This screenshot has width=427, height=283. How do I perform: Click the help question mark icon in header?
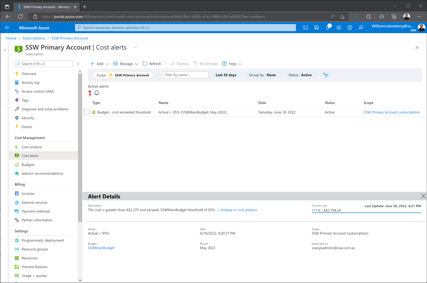point(349,28)
